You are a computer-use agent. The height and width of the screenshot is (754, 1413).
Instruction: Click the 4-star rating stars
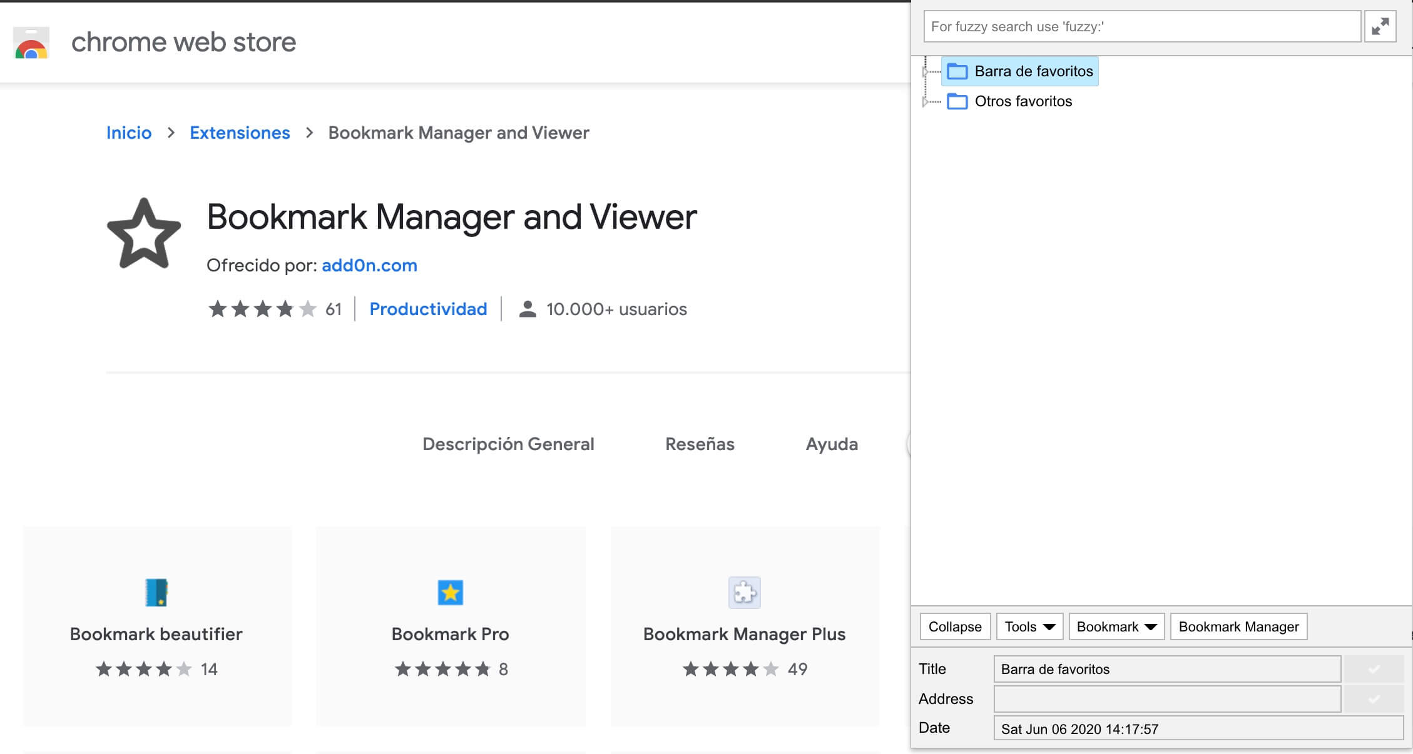coord(262,309)
